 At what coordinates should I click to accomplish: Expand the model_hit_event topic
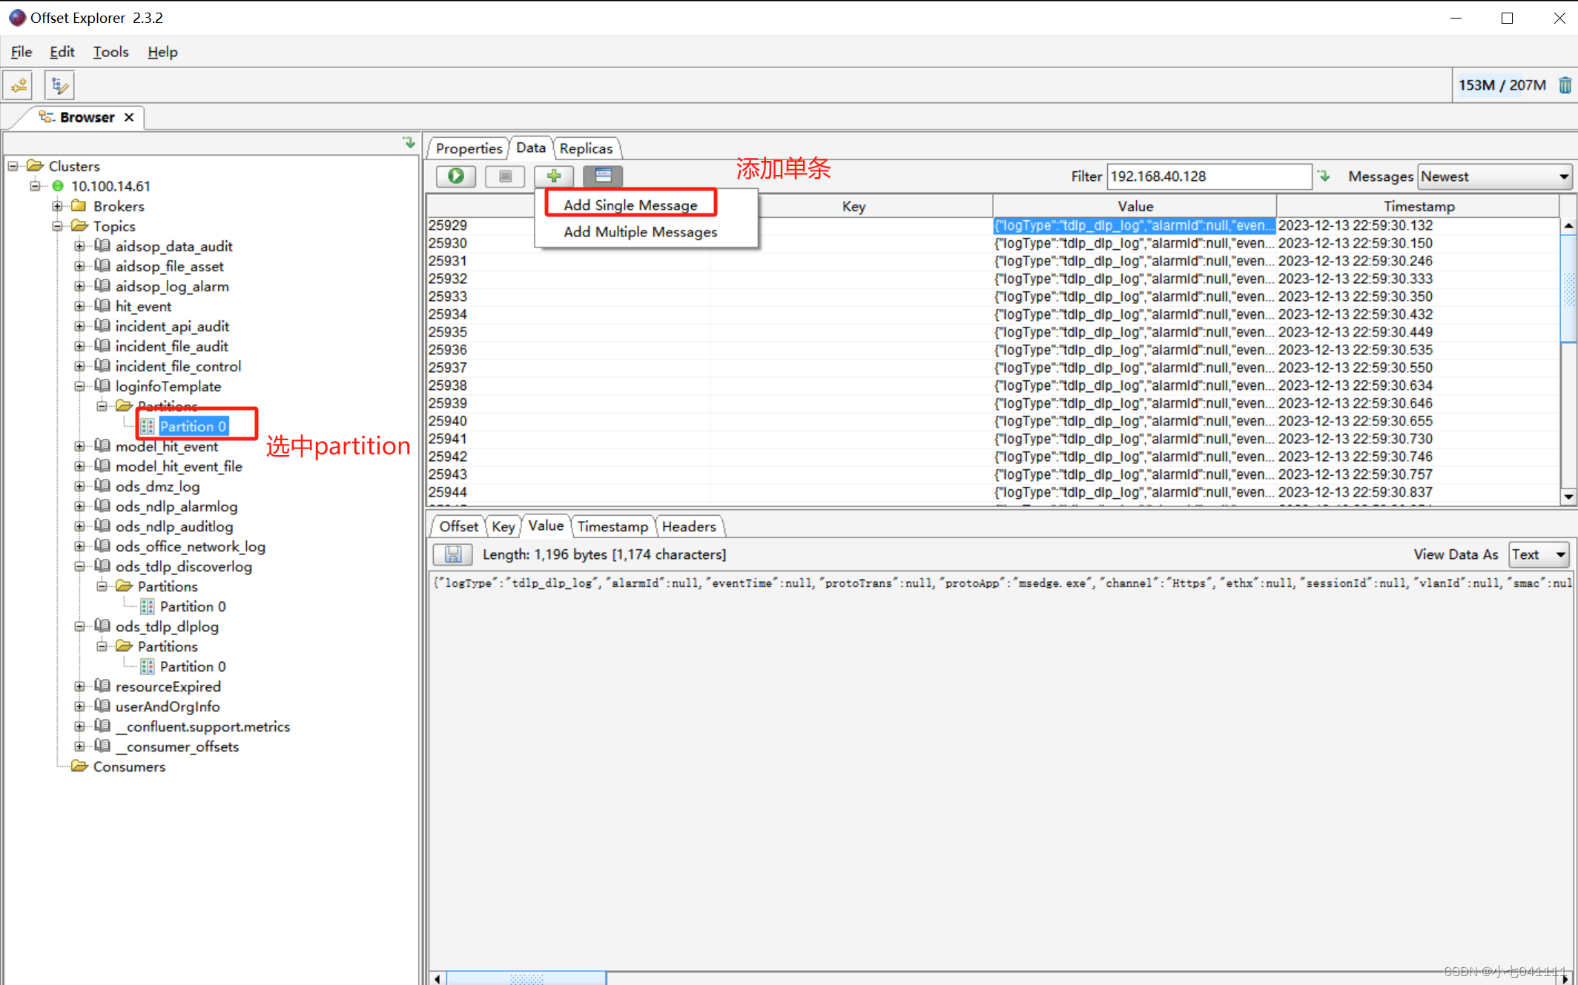tap(80, 446)
